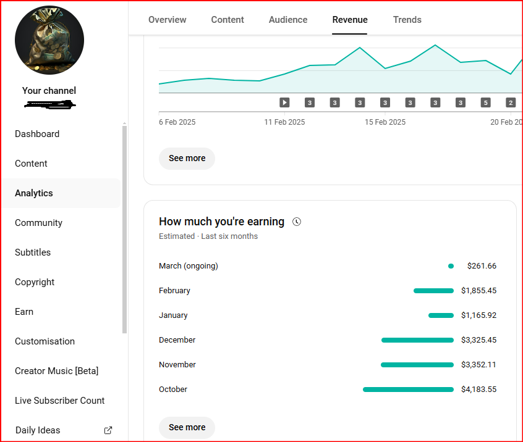This screenshot has height=442, width=523.
Task: Open the Audience tab
Action: pyautogui.click(x=288, y=20)
